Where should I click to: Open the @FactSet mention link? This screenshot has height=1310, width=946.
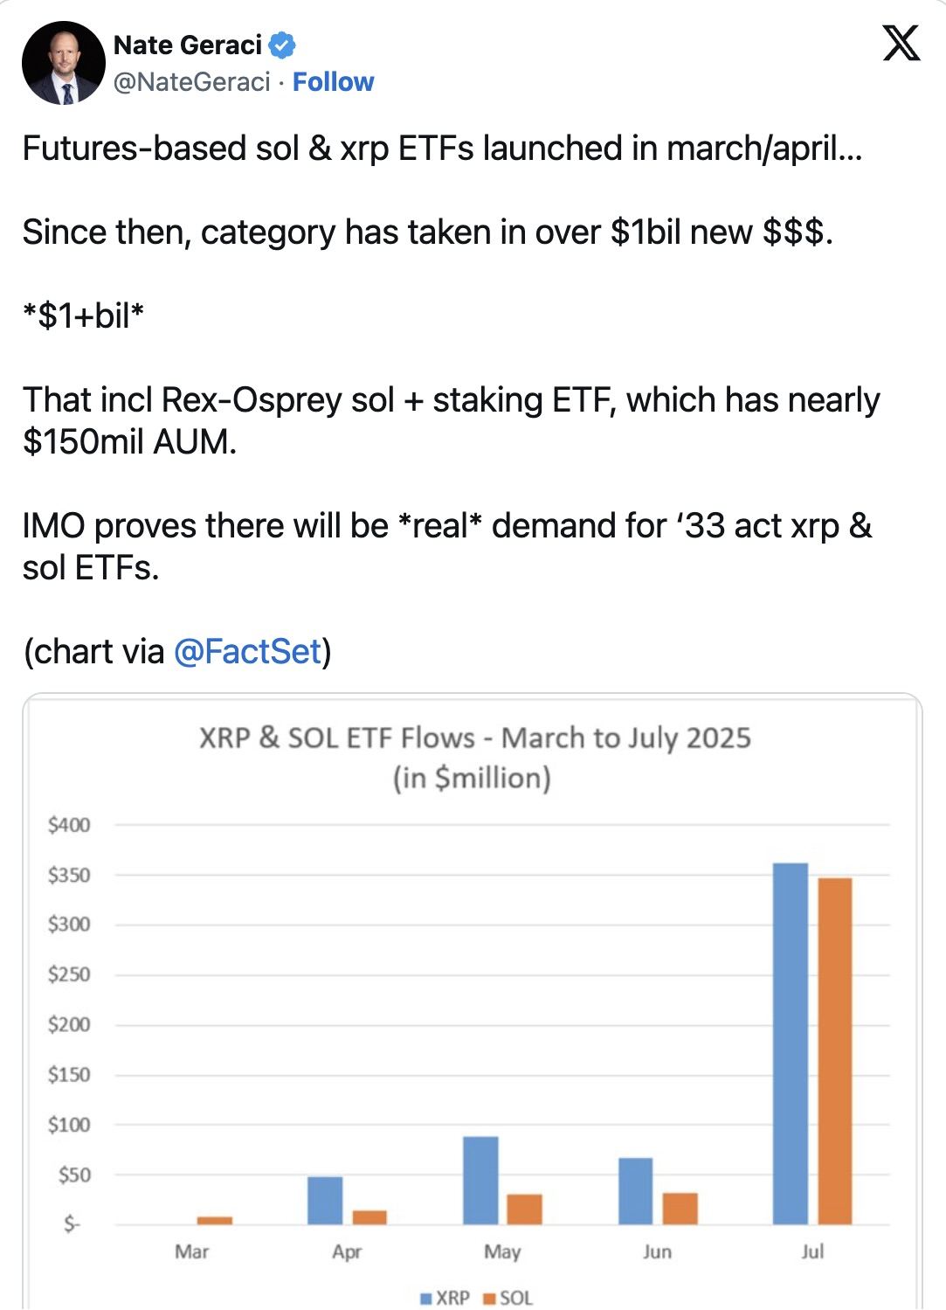point(248,652)
